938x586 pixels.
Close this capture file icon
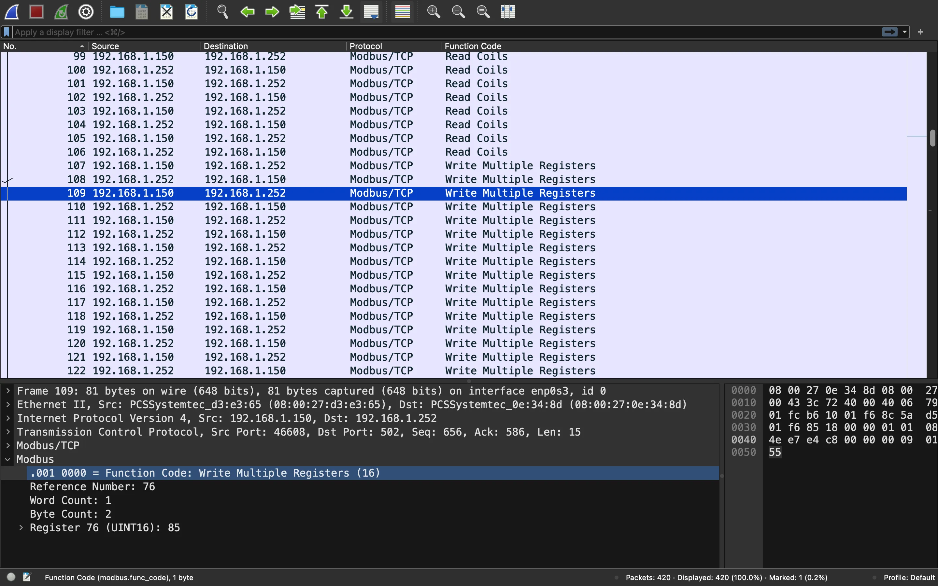[166, 12]
